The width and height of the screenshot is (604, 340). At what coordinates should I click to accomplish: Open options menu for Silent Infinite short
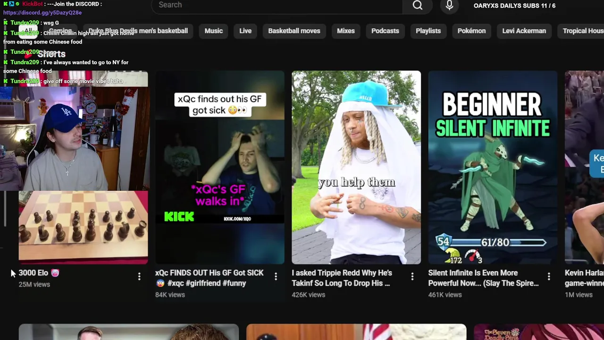[548, 276]
